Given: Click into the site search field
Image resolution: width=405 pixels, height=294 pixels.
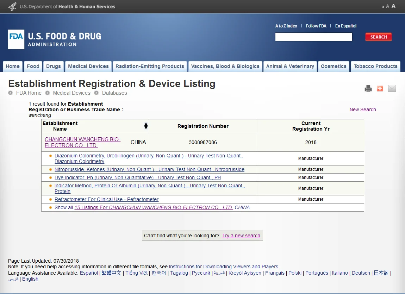Looking at the screenshot, I should [313, 37].
